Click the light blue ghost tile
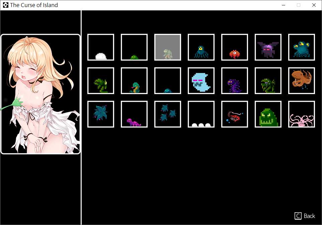 (x=201, y=81)
